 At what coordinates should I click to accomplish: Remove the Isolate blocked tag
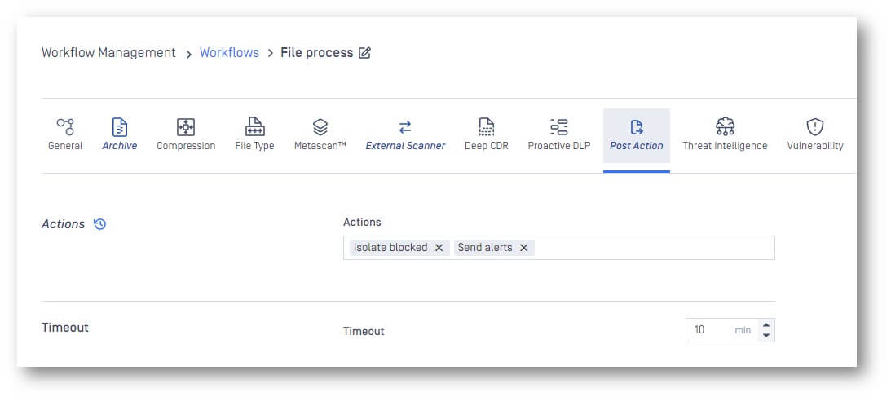pyautogui.click(x=439, y=248)
